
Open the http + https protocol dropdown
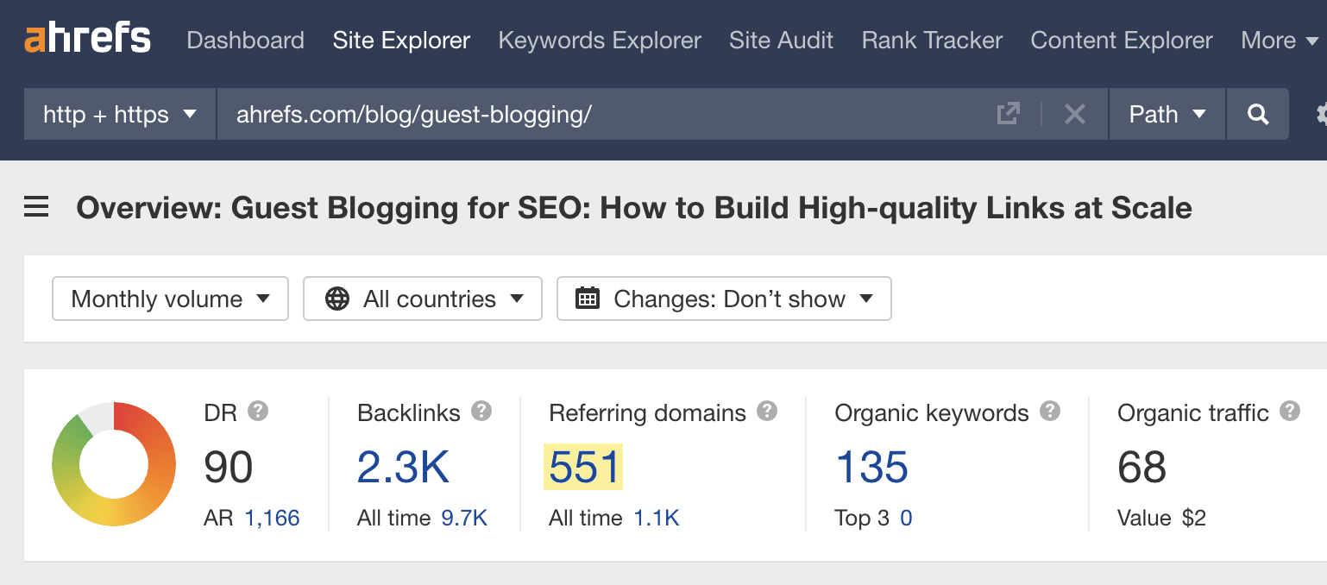pos(120,114)
